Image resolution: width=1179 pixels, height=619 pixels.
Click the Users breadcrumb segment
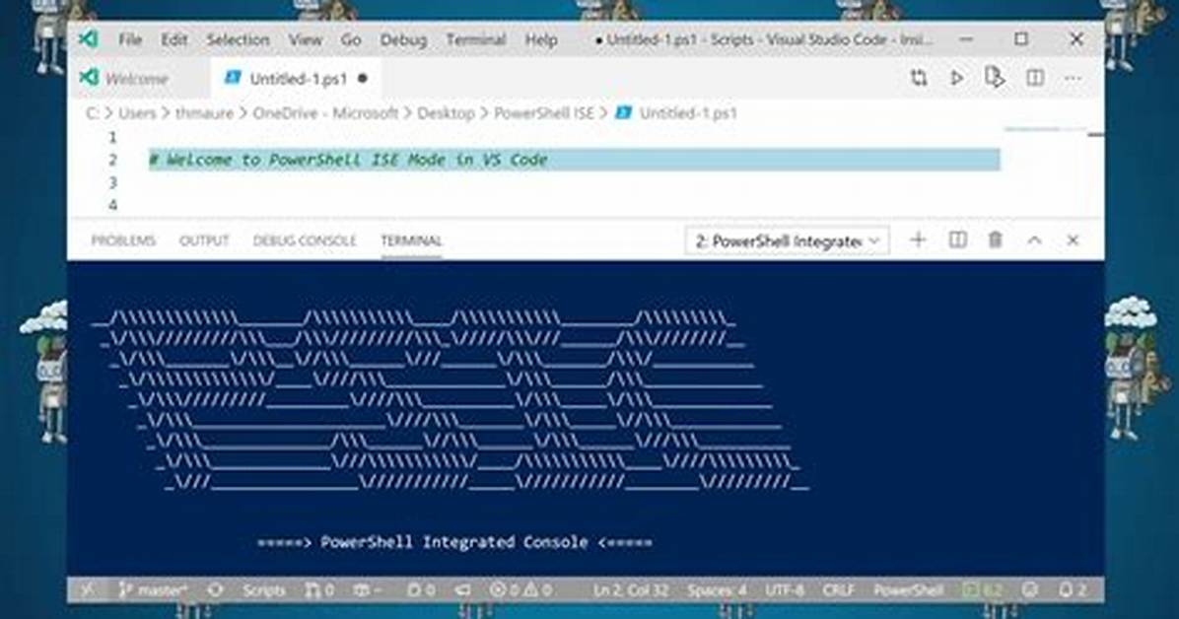tap(137, 112)
